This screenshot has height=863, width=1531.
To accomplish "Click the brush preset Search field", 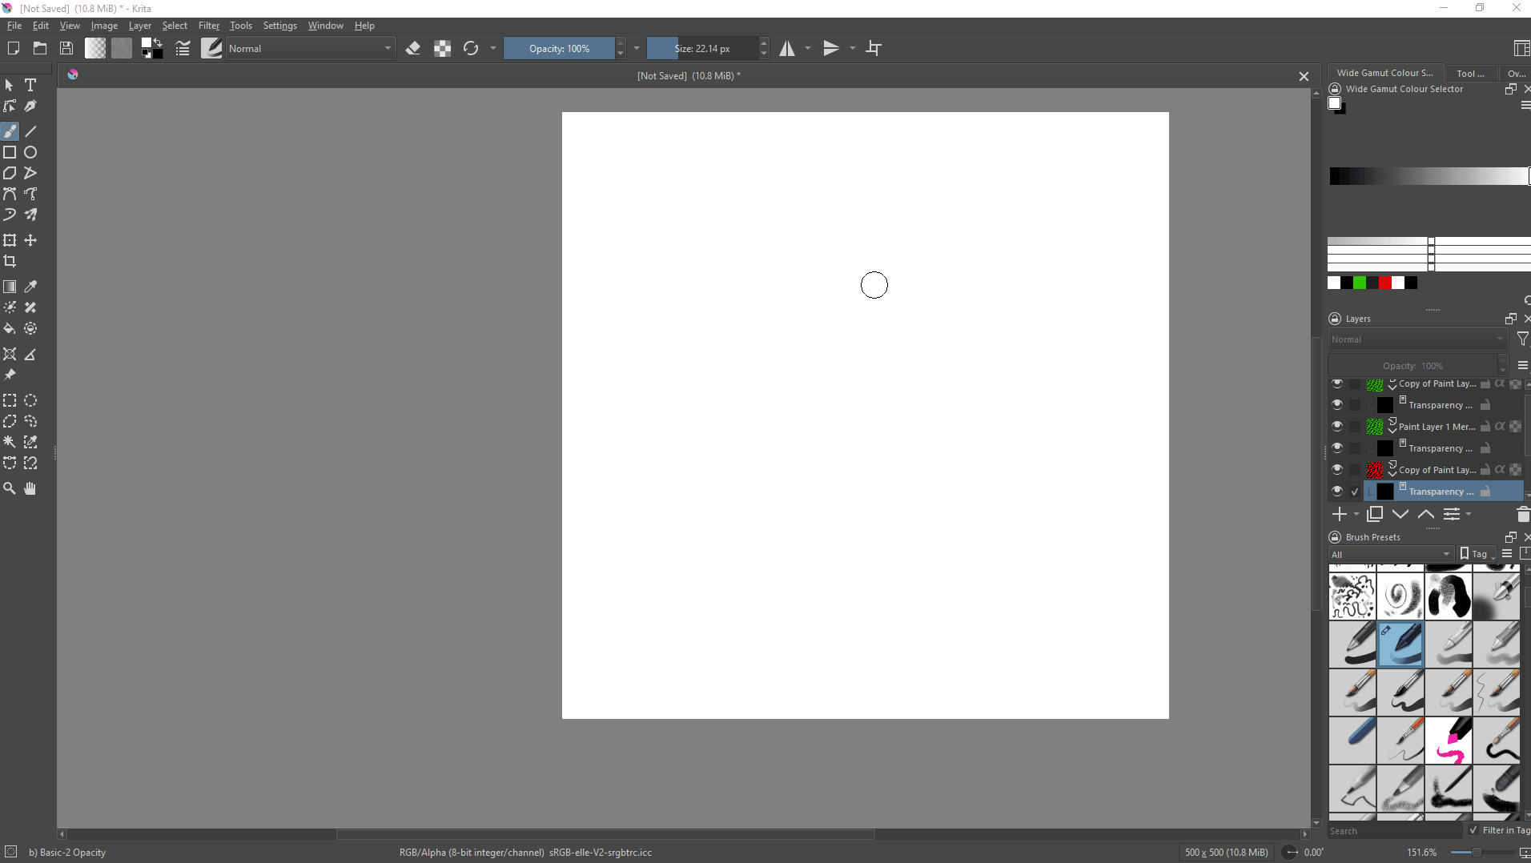I will pos(1396,831).
